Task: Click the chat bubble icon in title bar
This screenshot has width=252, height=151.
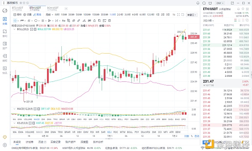Action: (x=204, y=3)
